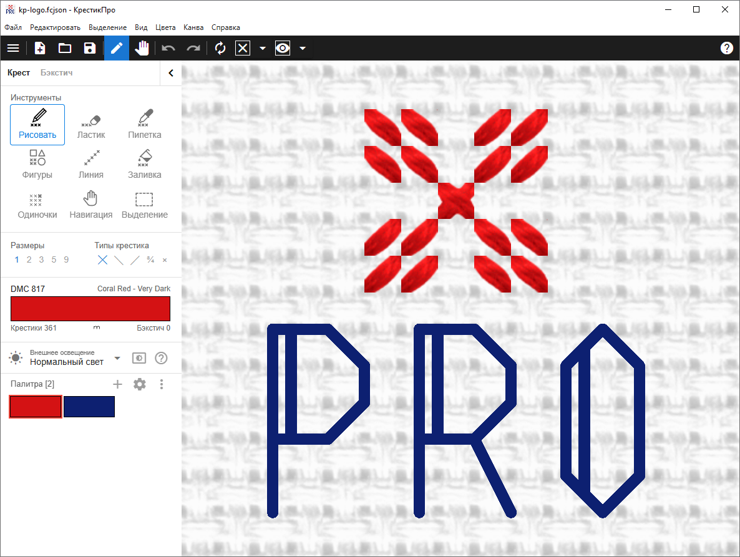Enable the ¾ stitch type
Image resolution: width=740 pixels, height=557 pixels.
[150, 260]
